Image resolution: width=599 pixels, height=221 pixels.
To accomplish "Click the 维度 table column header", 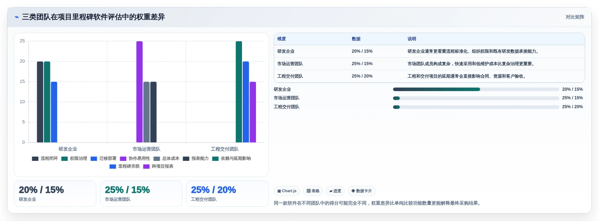I will tap(282, 39).
